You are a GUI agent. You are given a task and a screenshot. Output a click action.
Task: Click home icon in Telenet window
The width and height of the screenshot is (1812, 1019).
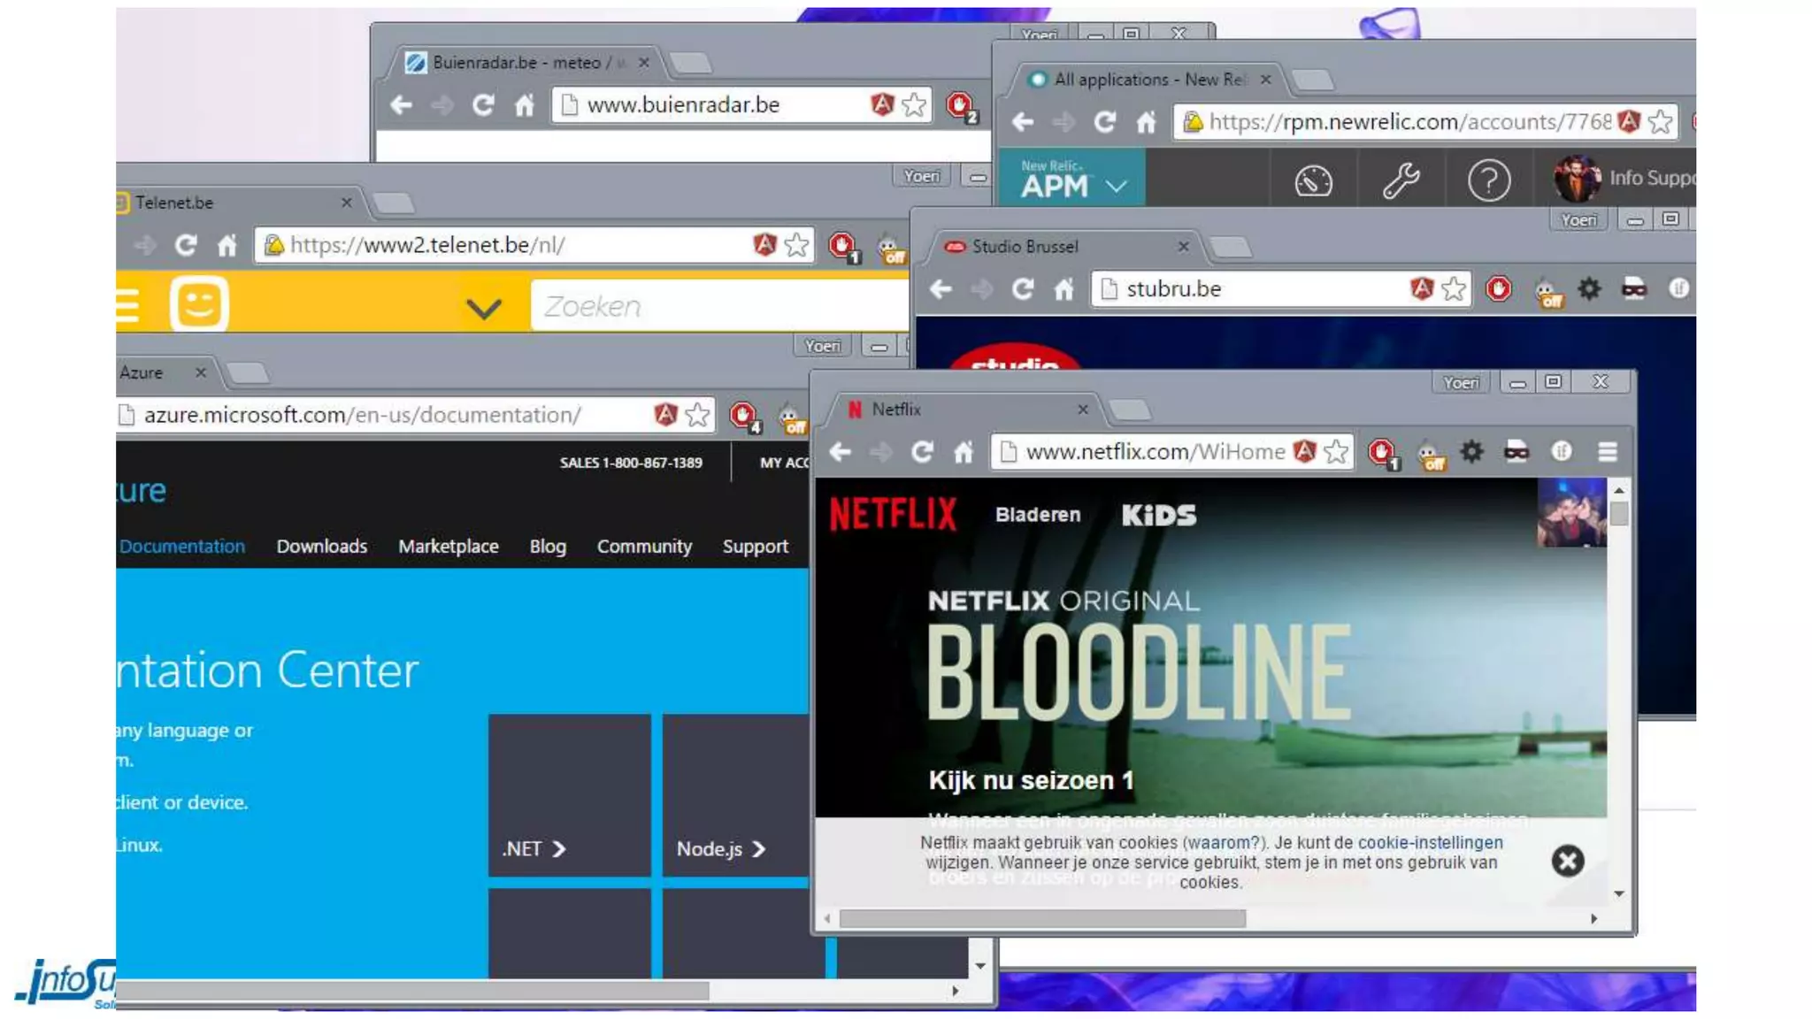coord(227,245)
